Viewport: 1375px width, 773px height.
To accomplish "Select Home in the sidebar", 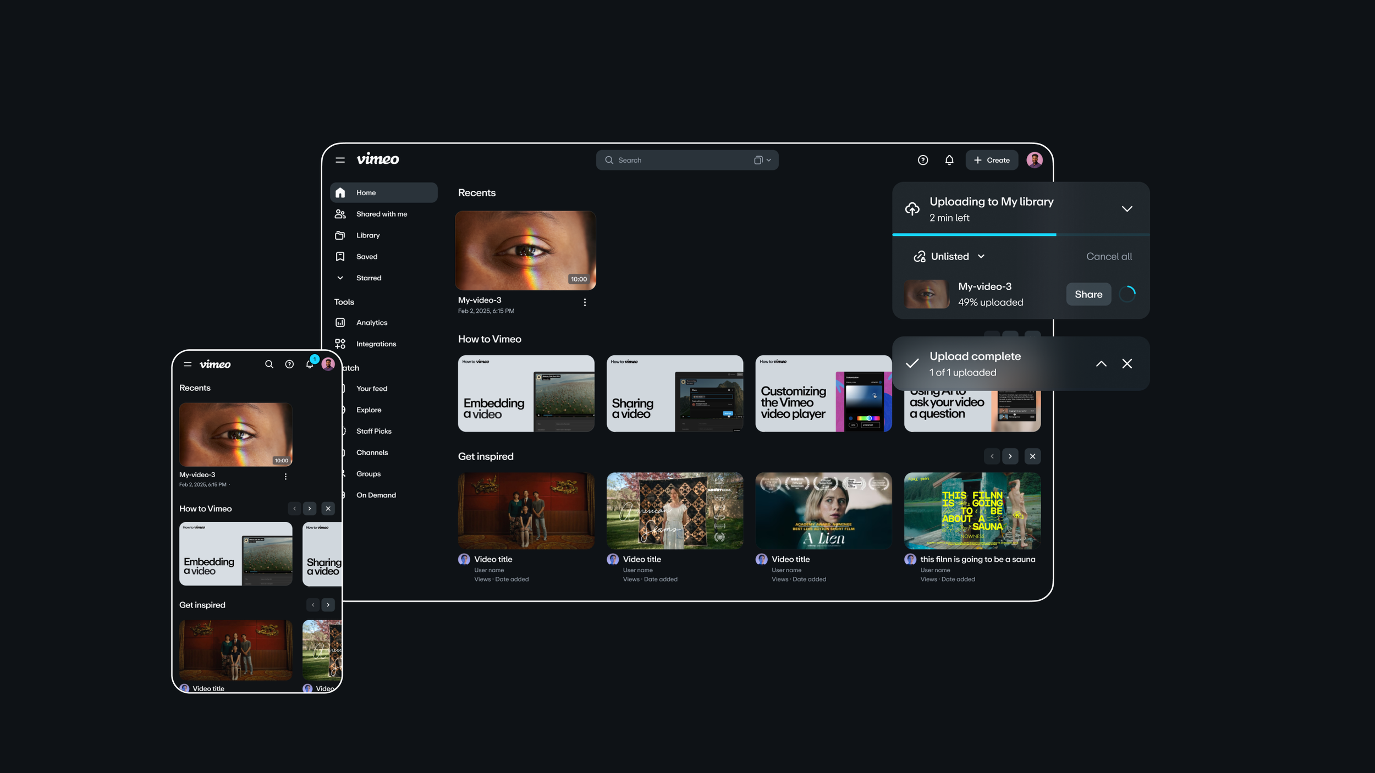I will coord(366,192).
